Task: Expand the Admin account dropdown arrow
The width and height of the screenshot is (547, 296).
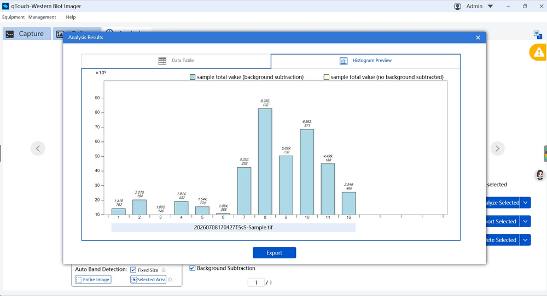Action: (490, 6)
